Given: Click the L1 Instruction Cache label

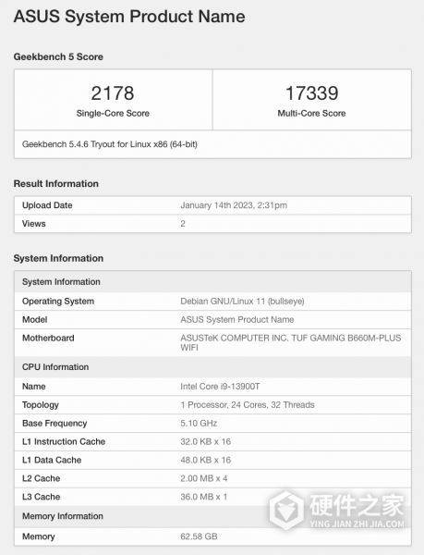Looking at the screenshot, I should tap(64, 442).
